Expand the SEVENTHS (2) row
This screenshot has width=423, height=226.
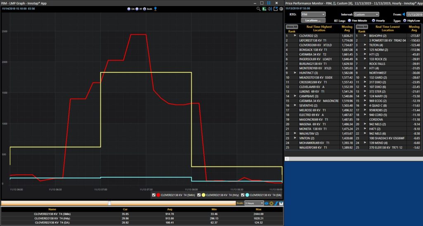295,105
